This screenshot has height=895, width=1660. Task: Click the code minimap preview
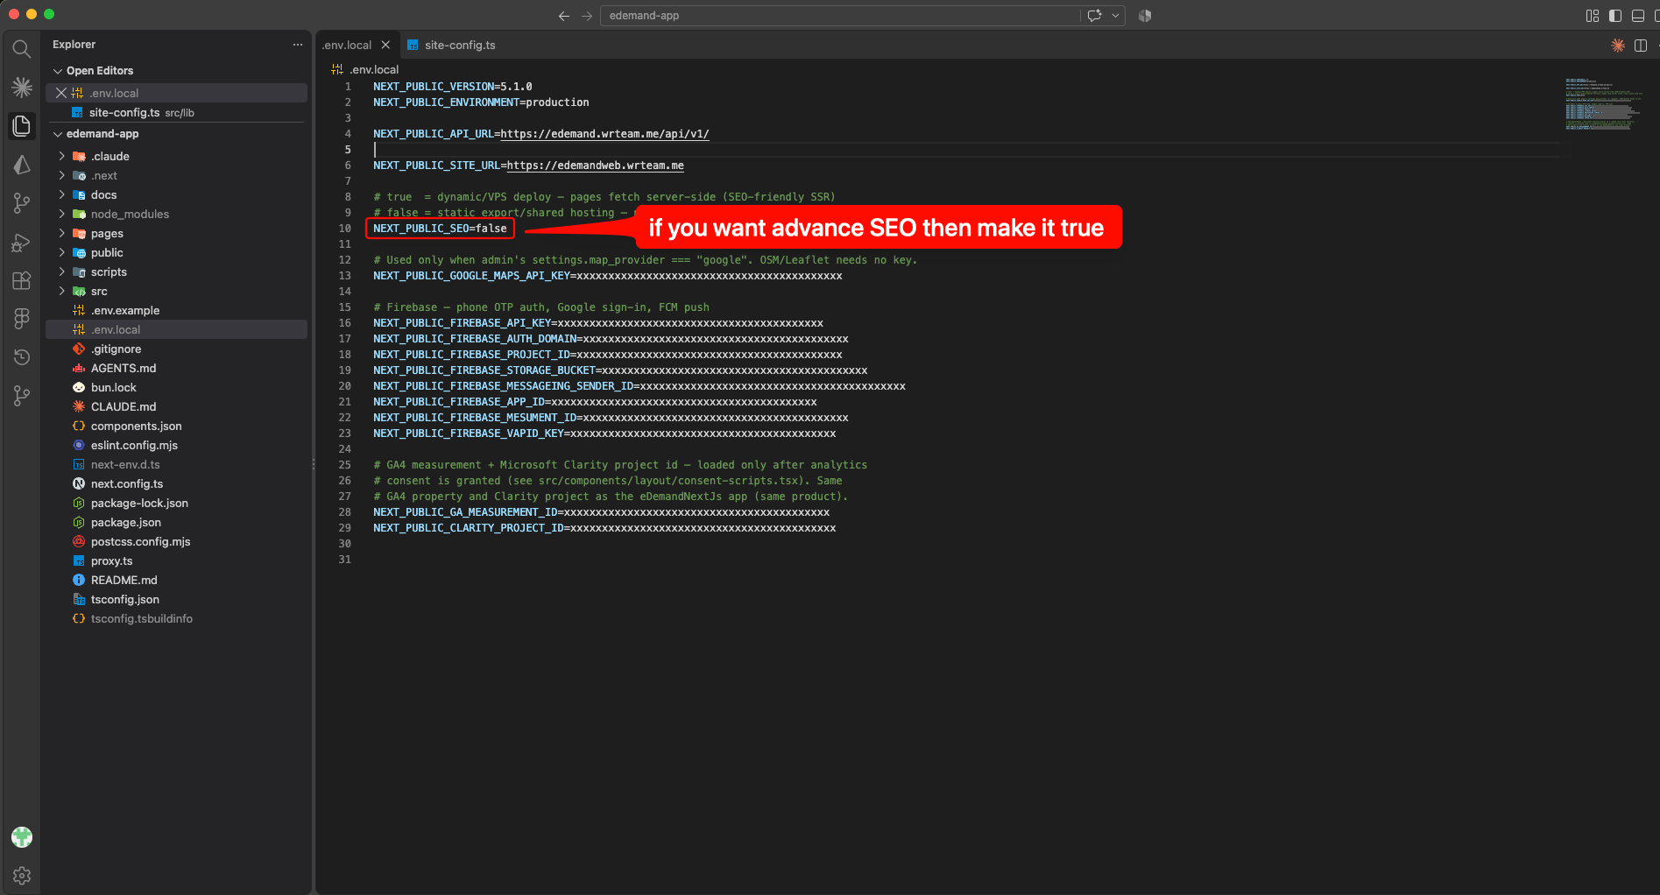tap(1603, 104)
